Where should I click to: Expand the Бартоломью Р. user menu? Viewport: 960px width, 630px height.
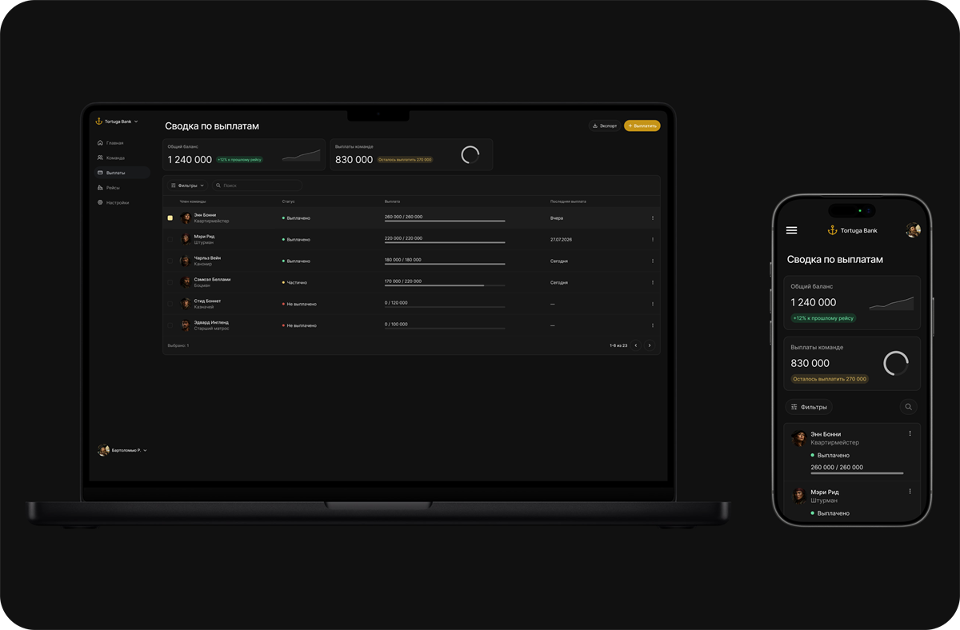[x=122, y=450]
